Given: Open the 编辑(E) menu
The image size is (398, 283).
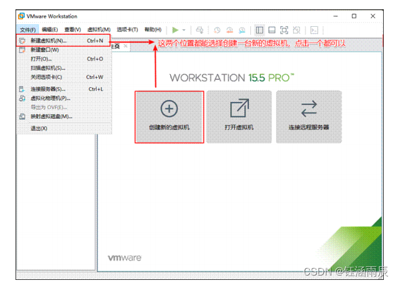Looking at the screenshot, I should 50,30.
